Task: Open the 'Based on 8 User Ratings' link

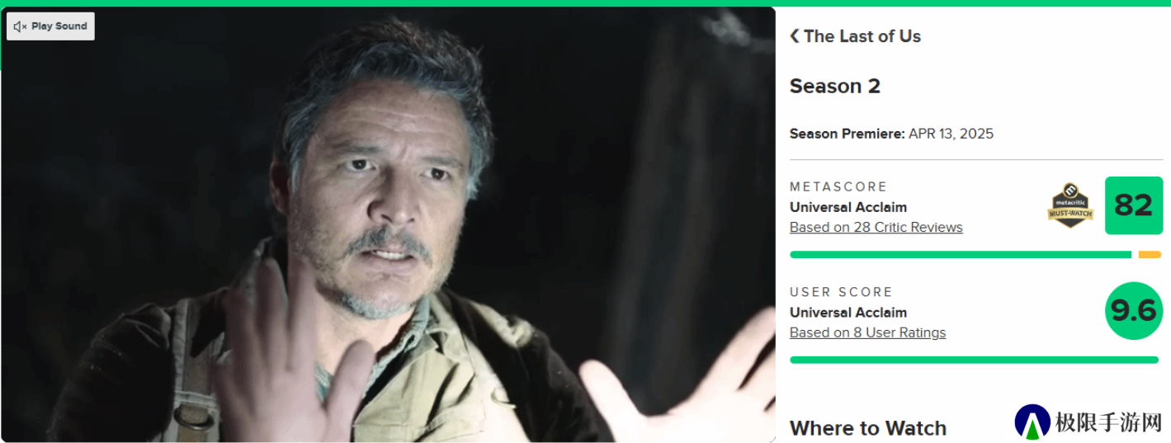Action: coord(868,332)
